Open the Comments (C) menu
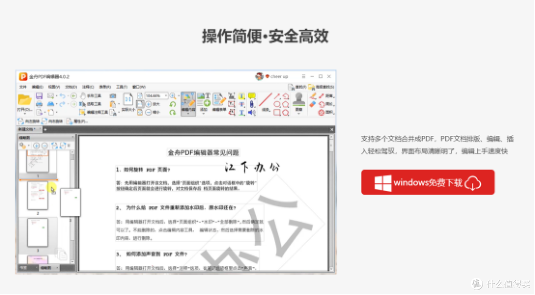 pyautogui.click(x=88, y=87)
